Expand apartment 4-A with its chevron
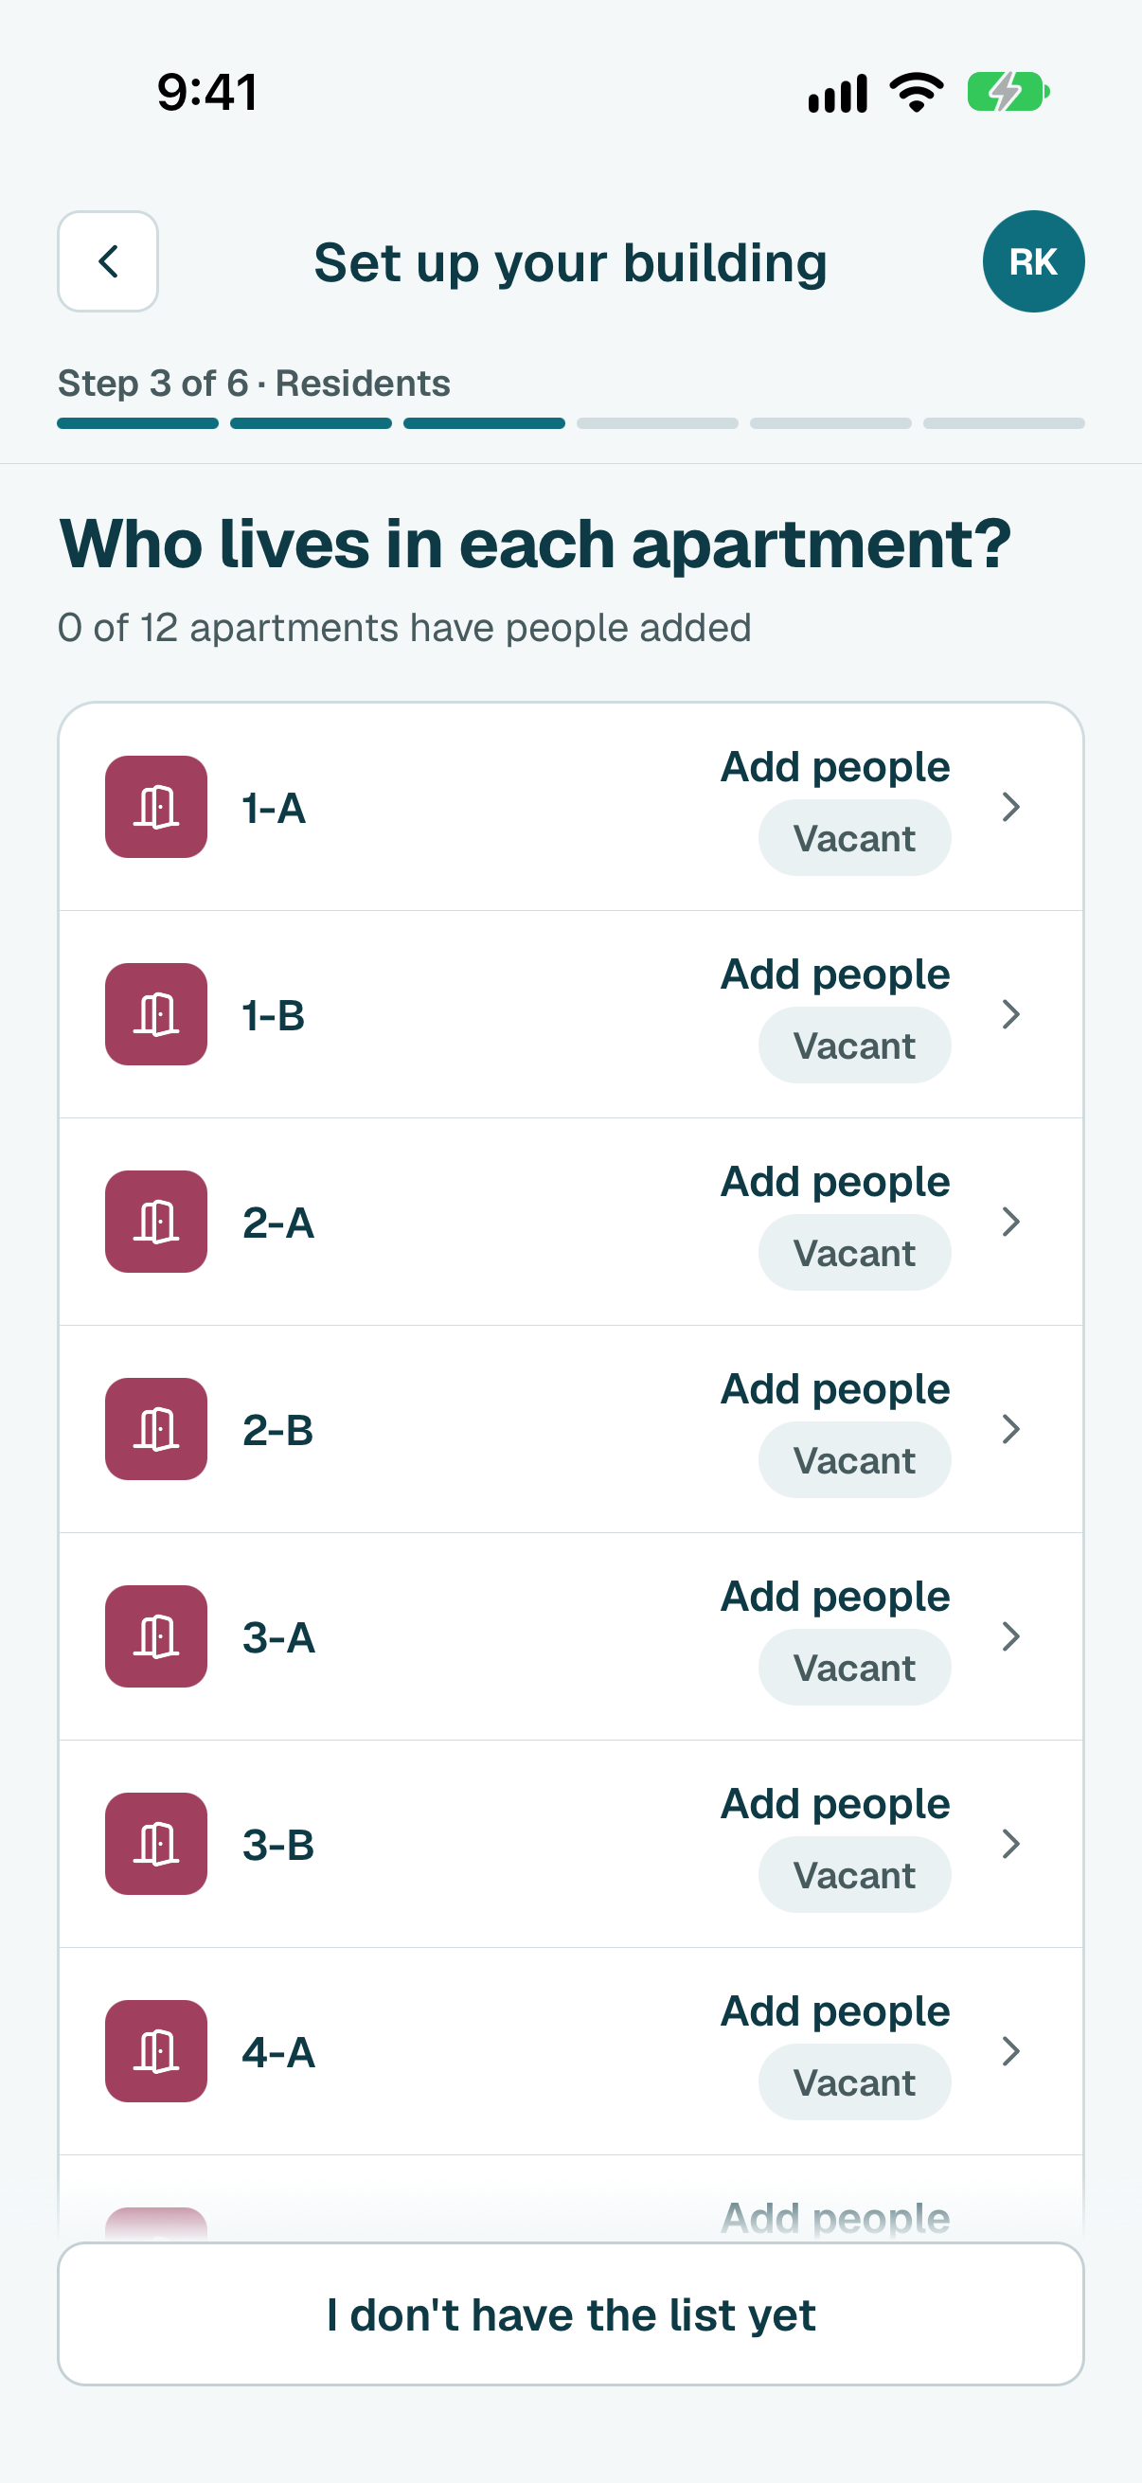Viewport: 1142px width, 2483px height. pos(1010,2050)
